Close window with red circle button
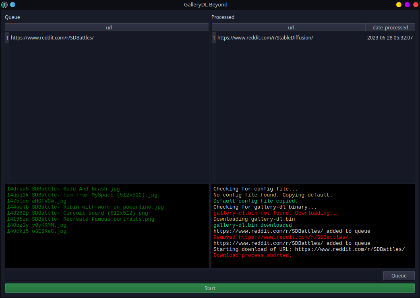The height and width of the screenshot is (298, 420). [x=416, y=4]
